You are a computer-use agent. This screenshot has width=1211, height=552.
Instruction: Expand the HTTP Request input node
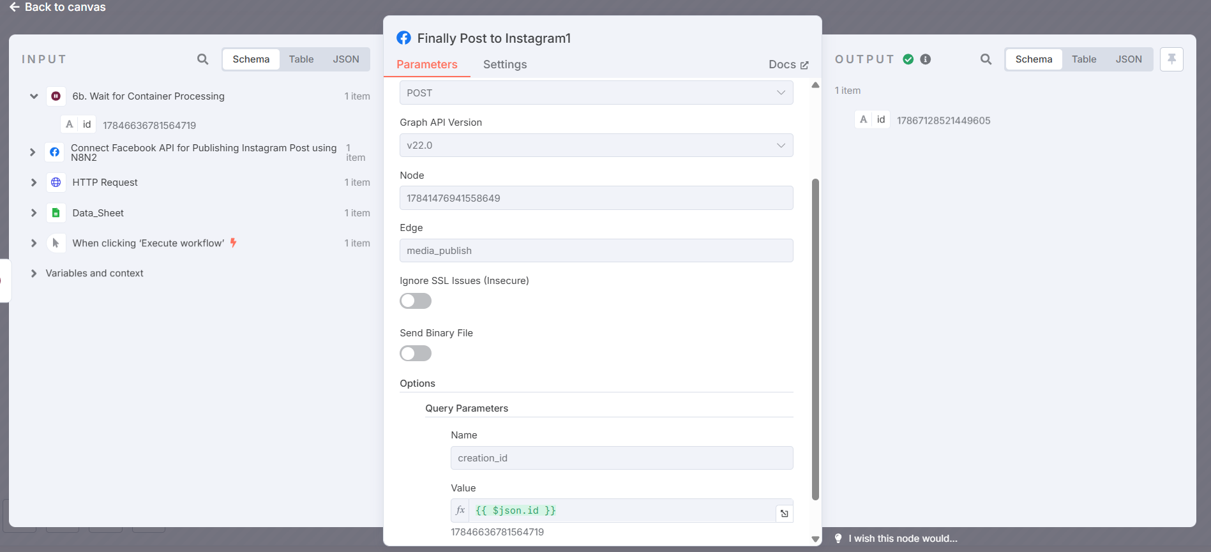pos(34,183)
